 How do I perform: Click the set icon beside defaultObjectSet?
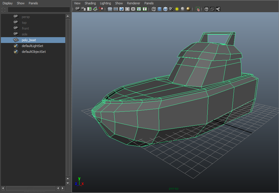coord(16,52)
